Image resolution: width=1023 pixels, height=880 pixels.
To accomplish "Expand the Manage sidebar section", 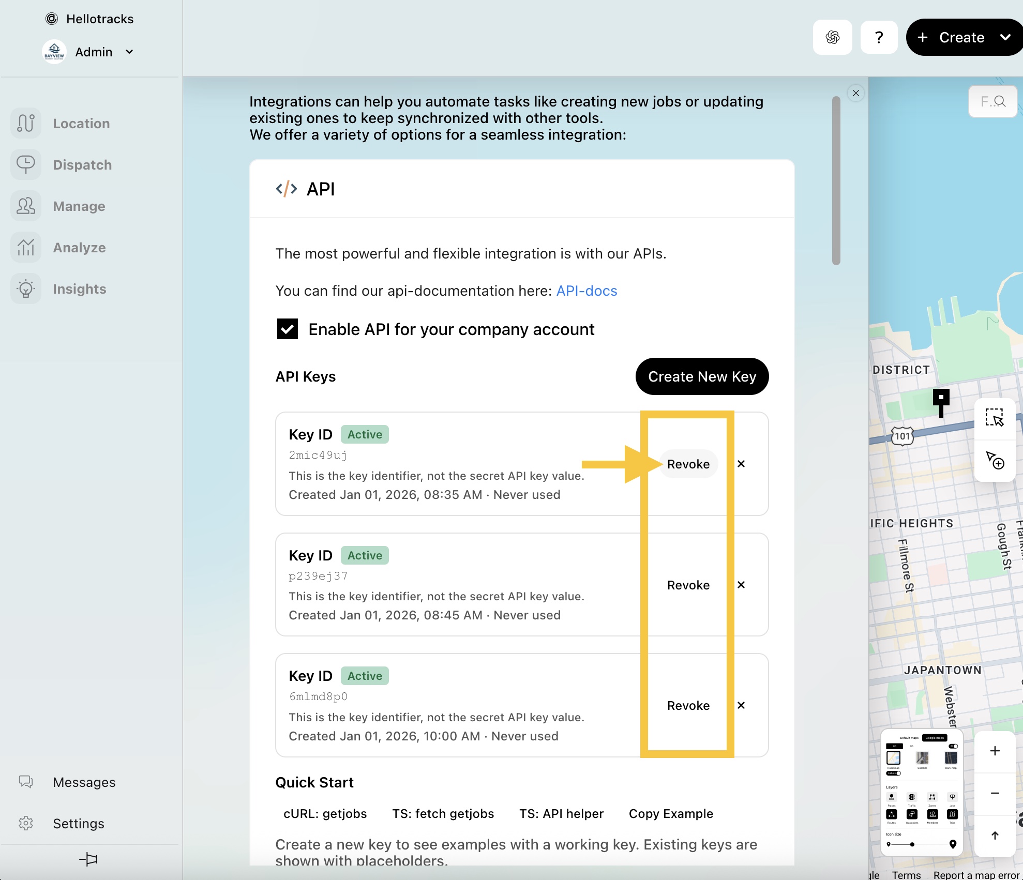I will point(79,206).
